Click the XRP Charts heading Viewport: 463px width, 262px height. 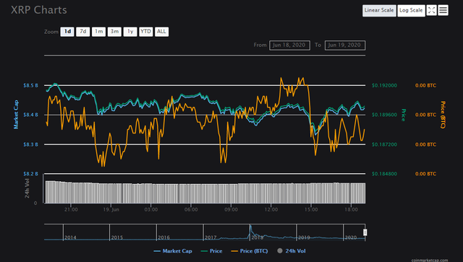pyautogui.click(x=39, y=10)
